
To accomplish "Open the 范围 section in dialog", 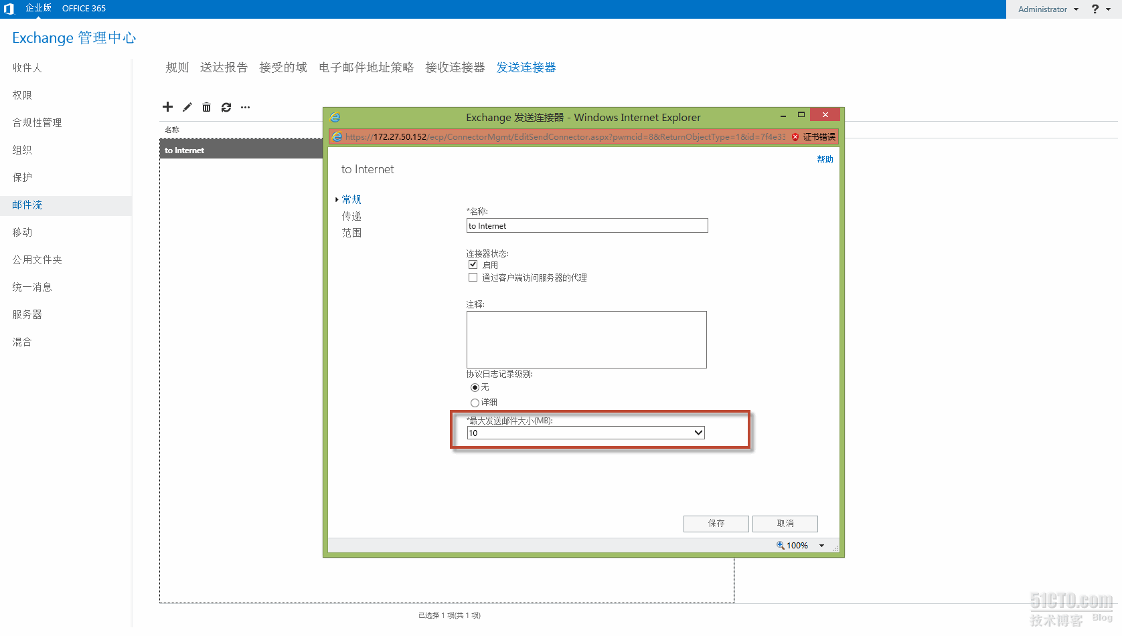I will click(351, 233).
